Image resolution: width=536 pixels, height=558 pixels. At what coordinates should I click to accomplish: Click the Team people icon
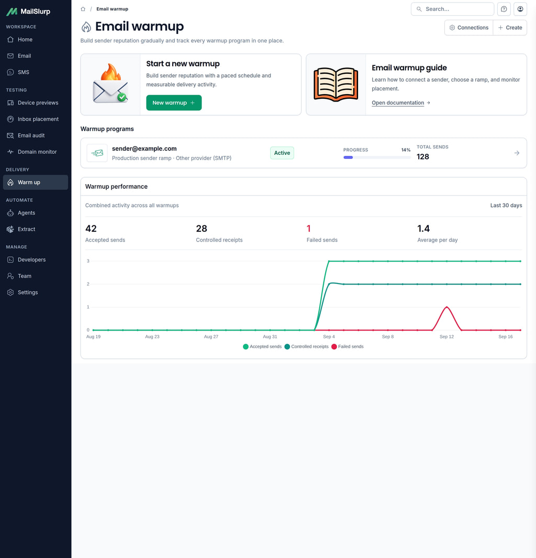point(10,276)
